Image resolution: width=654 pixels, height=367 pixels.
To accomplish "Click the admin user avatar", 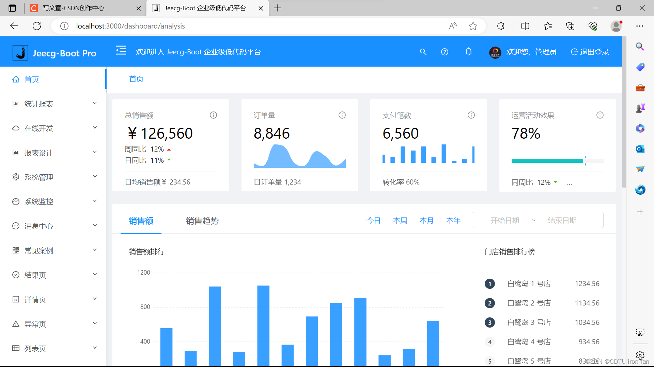I will [x=495, y=52].
